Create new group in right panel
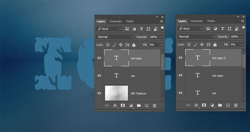The width and height of the screenshot is (250, 132). click(x=220, y=105)
